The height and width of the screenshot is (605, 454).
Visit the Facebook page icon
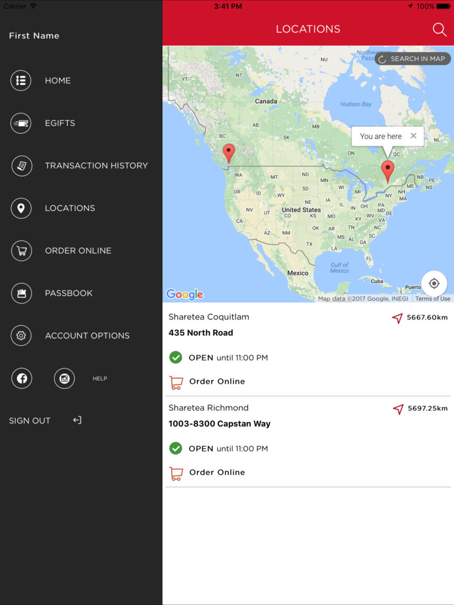pos(22,378)
